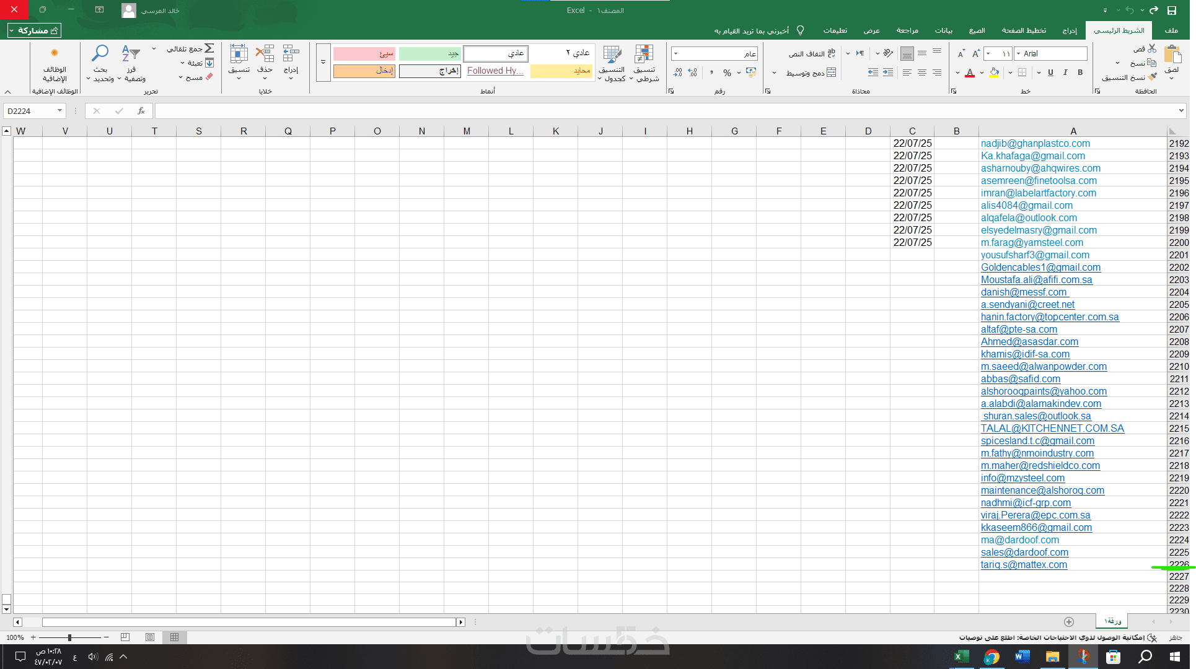Expand the number format dropdown
The height and width of the screenshot is (669, 1196).
675,54
